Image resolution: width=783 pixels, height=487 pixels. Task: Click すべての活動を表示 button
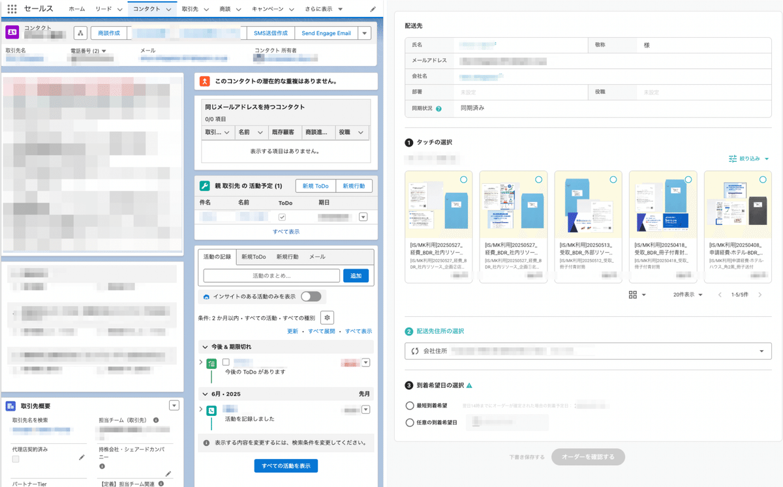(x=285, y=465)
